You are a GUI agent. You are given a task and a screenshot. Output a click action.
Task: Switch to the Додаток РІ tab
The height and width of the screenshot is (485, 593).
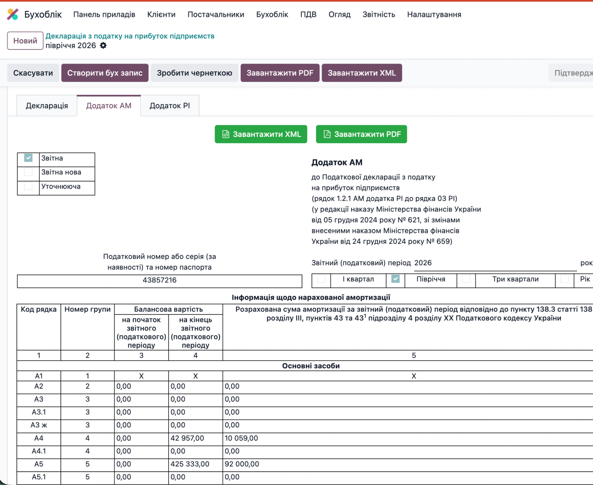pos(170,106)
